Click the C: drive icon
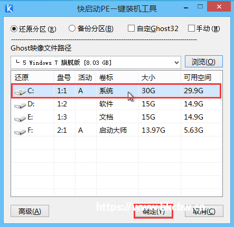 [20, 92]
